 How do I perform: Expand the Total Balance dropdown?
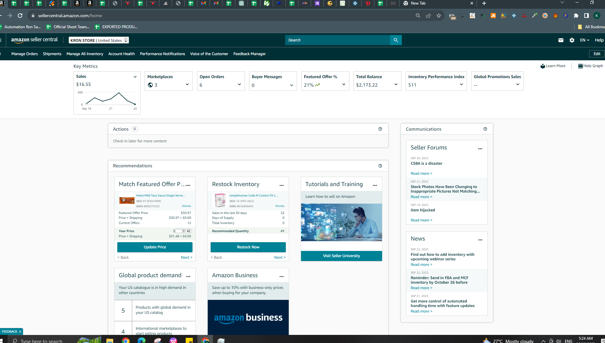coord(396,85)
